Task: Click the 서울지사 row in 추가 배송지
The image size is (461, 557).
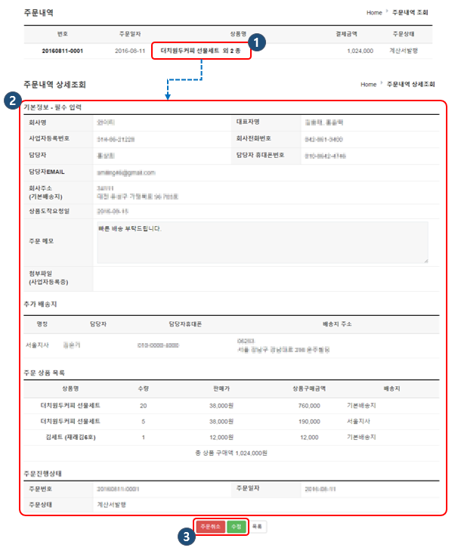Action: (x=38, y=346)
